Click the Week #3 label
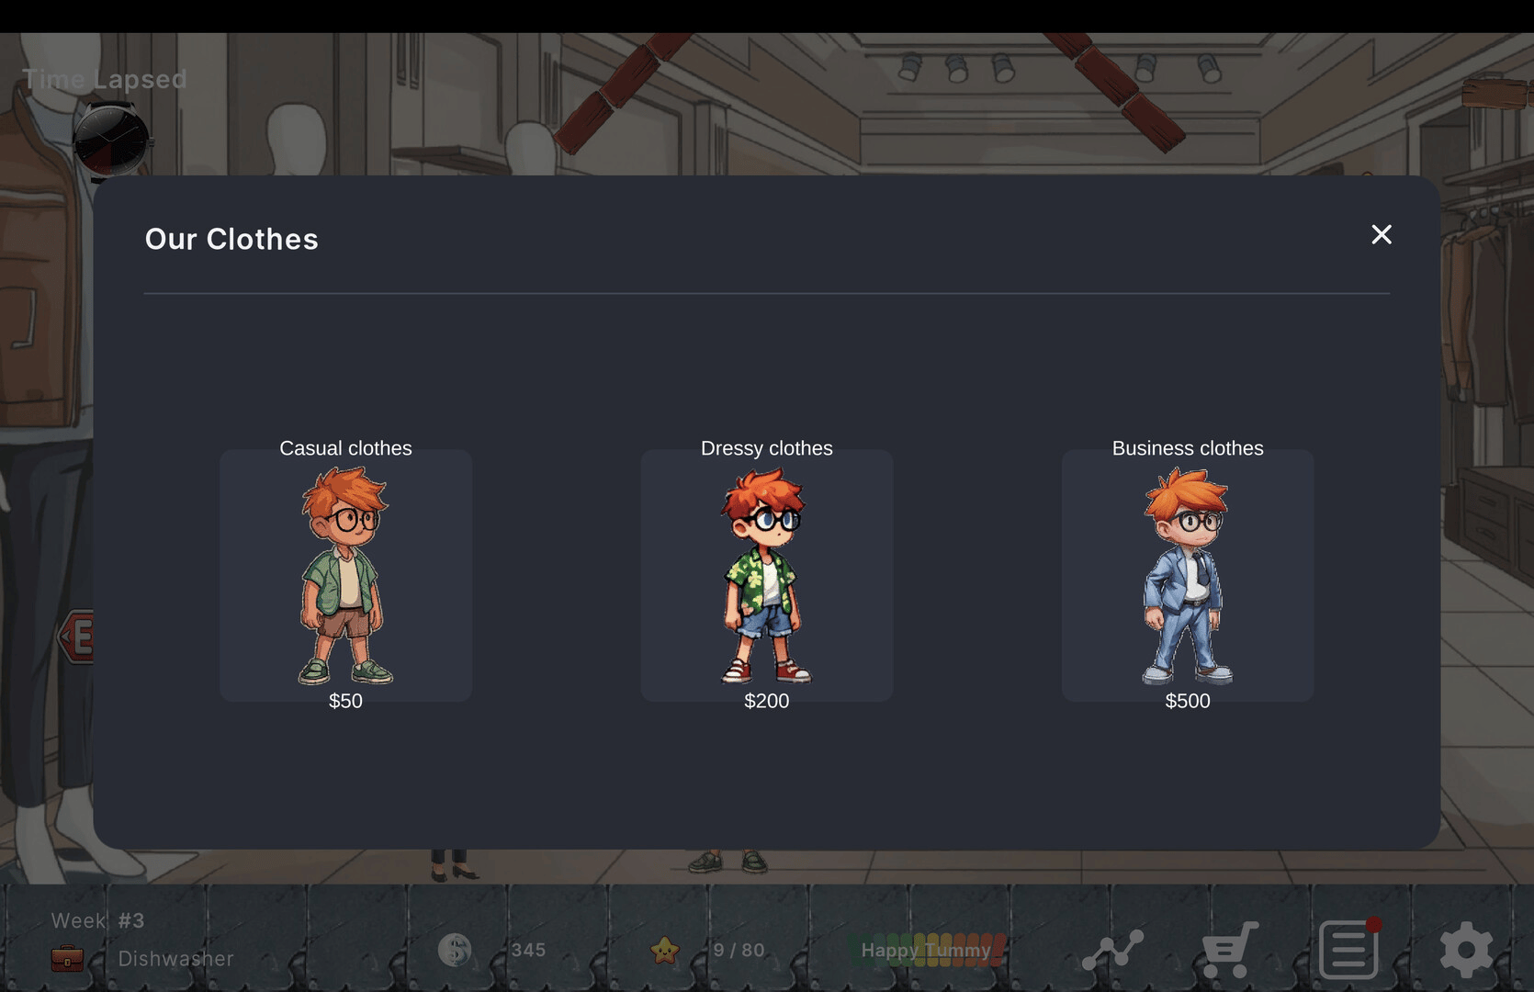This screenshot has width=1534, height=992. [97, 920]
